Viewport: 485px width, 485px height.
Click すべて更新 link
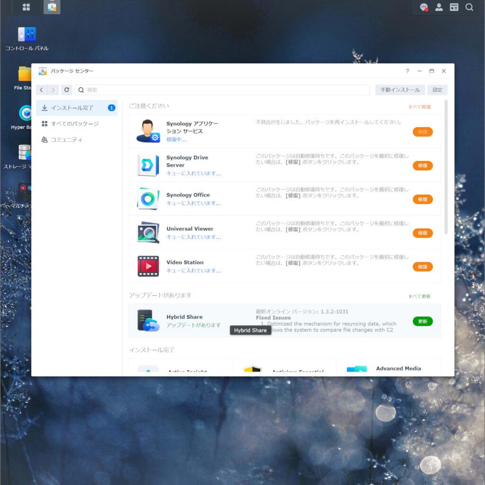coord(419,296)
